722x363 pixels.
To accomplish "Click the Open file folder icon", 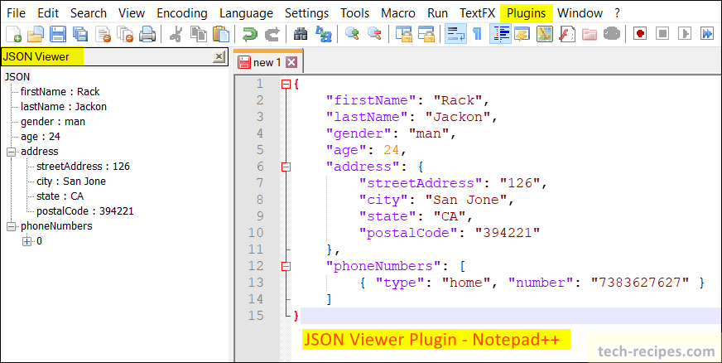I will 36,34.
